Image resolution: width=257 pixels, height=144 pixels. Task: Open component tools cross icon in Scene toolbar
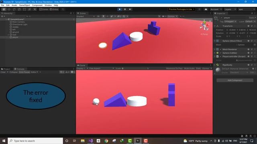pyautogui.click(x=159, y=16)
